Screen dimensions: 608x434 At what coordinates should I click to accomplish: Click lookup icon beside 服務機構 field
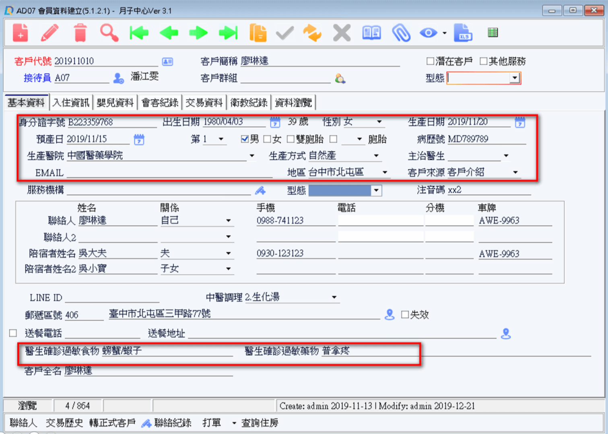tap(260, 190)
